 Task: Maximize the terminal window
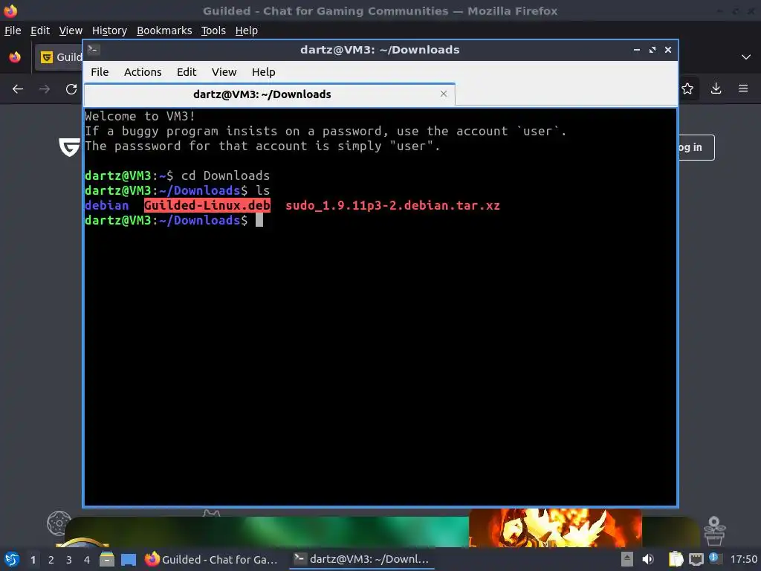click(652, 50)
